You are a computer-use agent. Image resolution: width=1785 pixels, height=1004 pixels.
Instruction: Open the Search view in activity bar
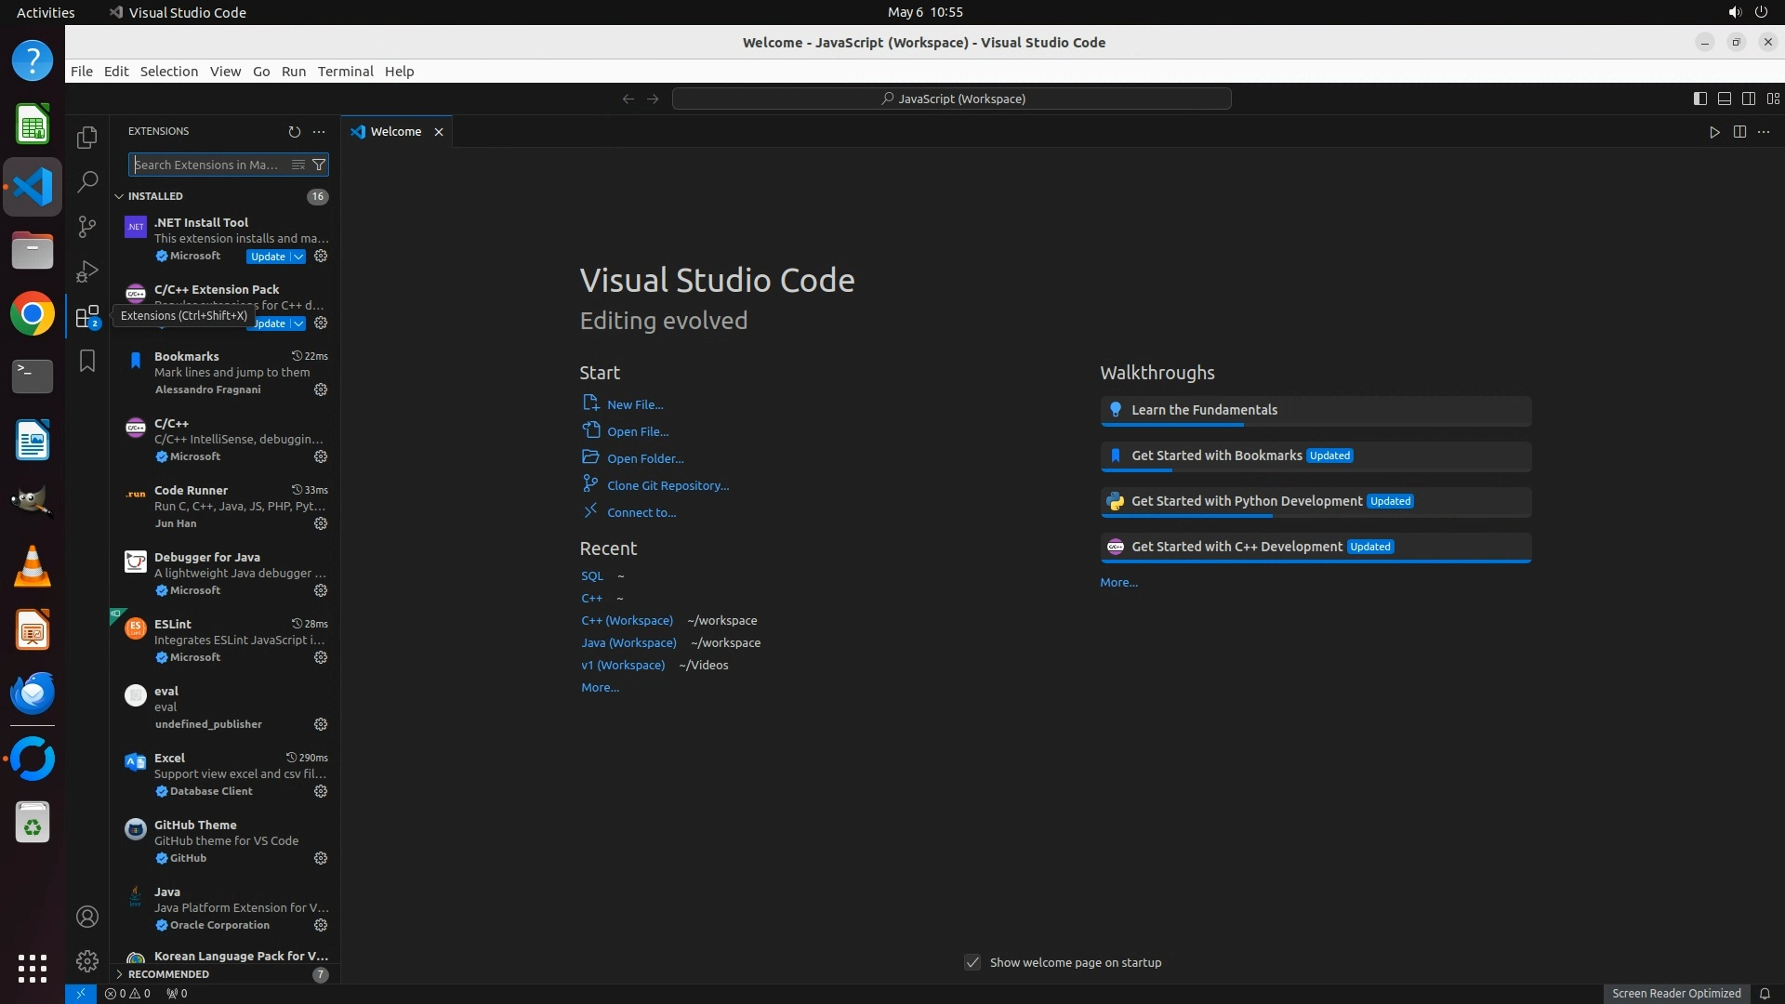click(86, 181)
